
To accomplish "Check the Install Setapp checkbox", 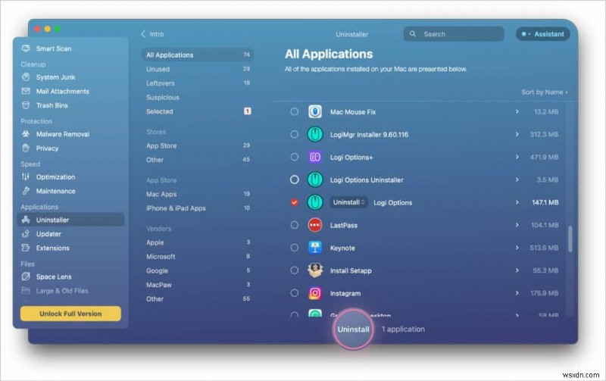I will pyautogui.click(x=295, y=270).
